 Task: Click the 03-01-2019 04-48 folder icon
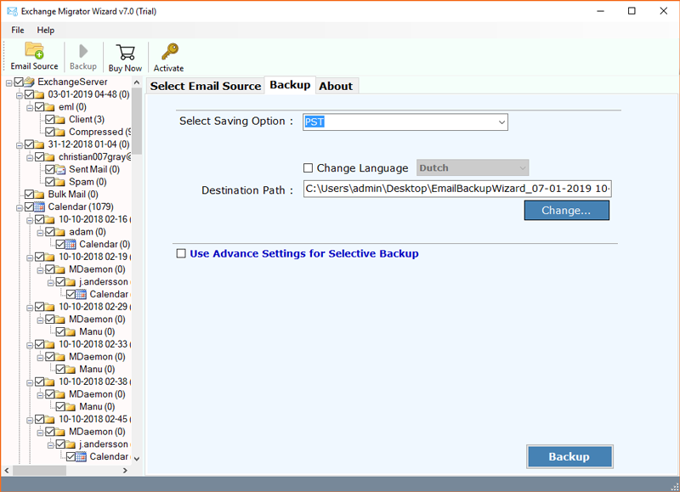click(x=39, y=94)
